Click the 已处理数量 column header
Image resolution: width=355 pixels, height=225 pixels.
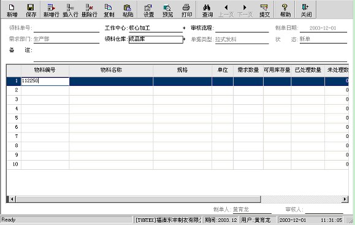coord(308,70)
